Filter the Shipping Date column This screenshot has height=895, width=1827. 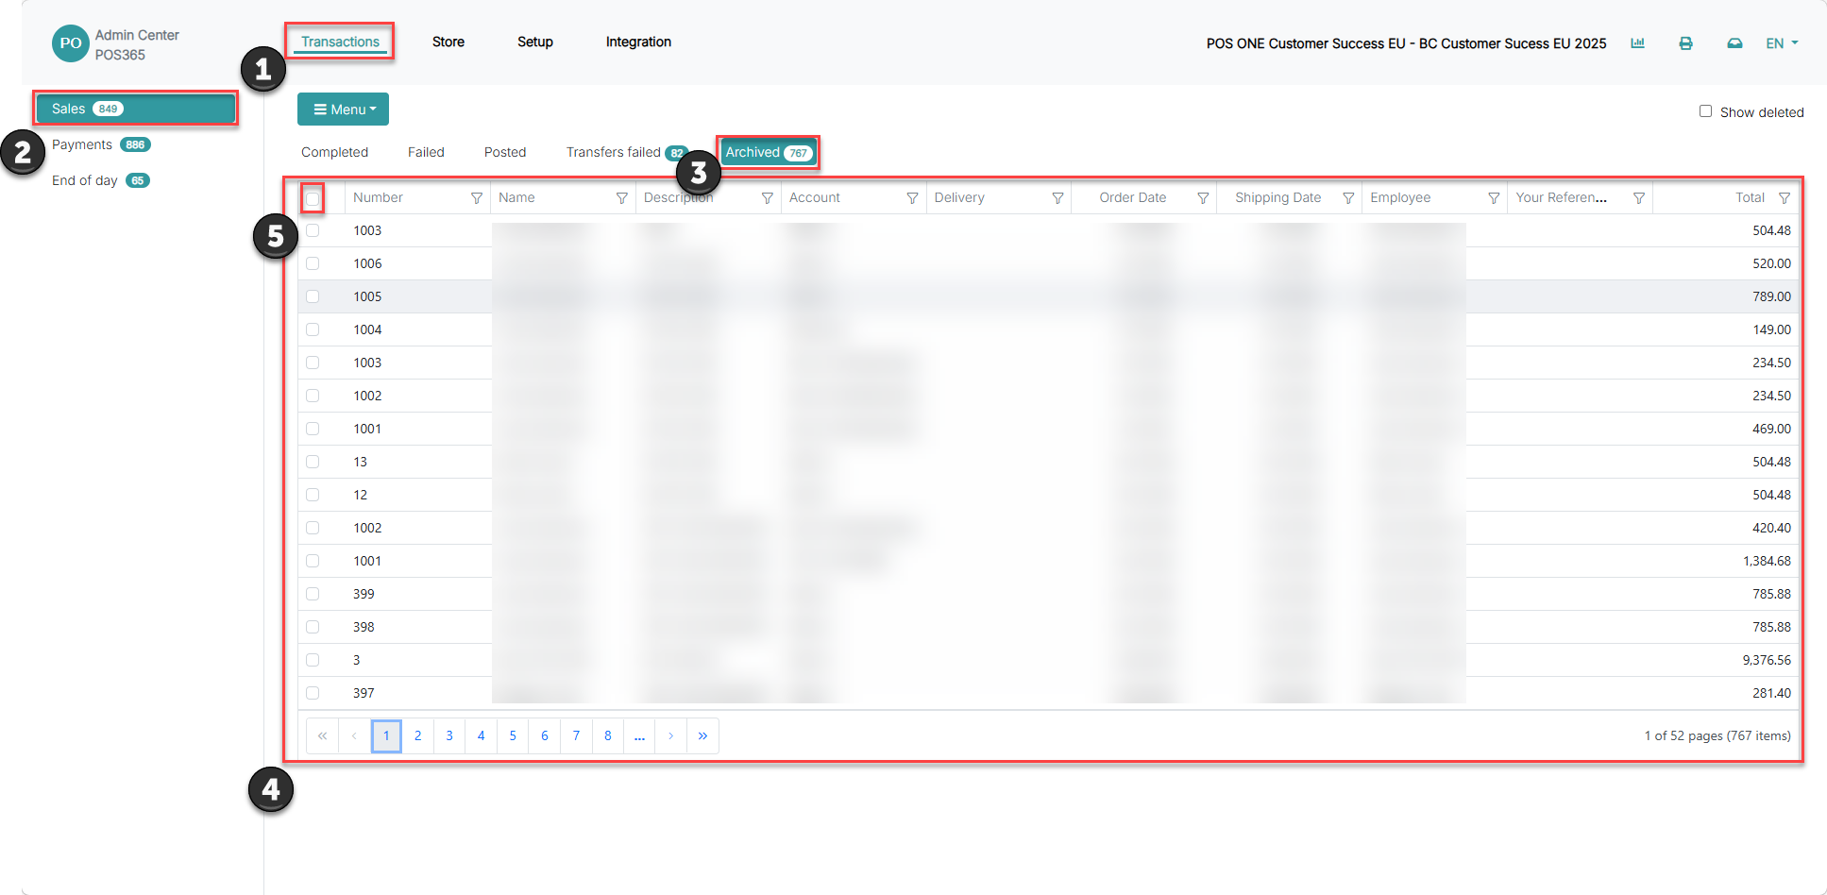coord(1349,198)
